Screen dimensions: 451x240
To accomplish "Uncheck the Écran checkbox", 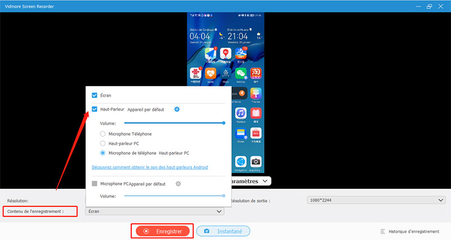I will (x=95, y=95).
